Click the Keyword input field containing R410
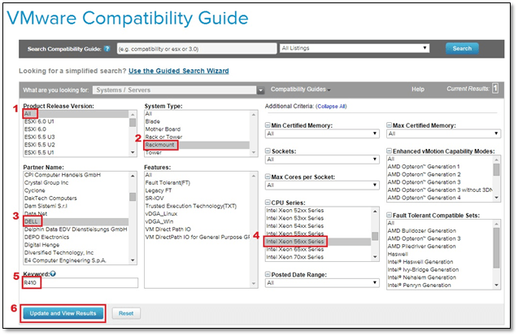Screen dimensions: 518x336 pos(81,283)
